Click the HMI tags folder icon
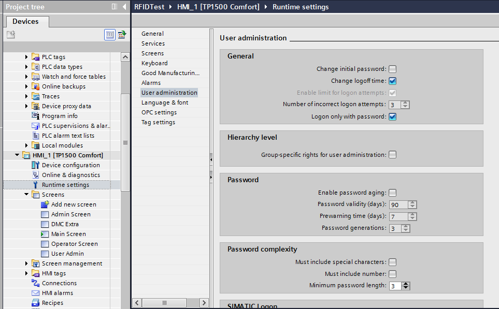 [x=36, y=274]
